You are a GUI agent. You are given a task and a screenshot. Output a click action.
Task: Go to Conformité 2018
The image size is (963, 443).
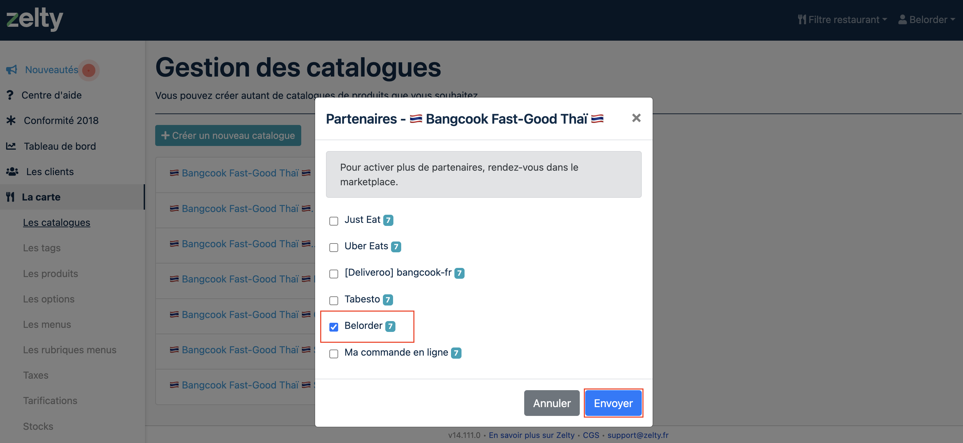[x=61, y=120]
